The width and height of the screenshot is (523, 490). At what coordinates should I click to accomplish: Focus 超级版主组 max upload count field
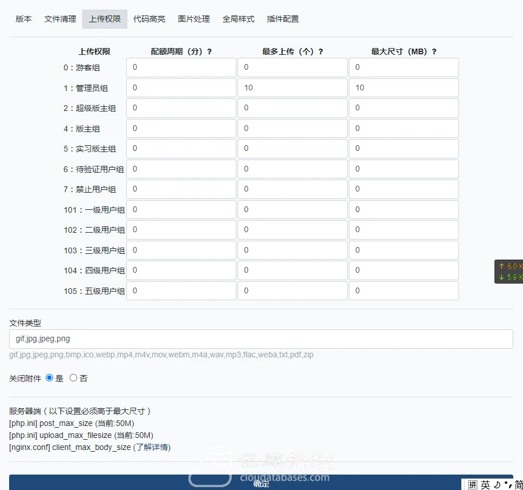click(292, 108)
